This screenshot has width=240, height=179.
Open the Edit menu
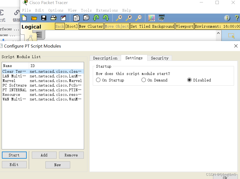[x=39, y=10]
